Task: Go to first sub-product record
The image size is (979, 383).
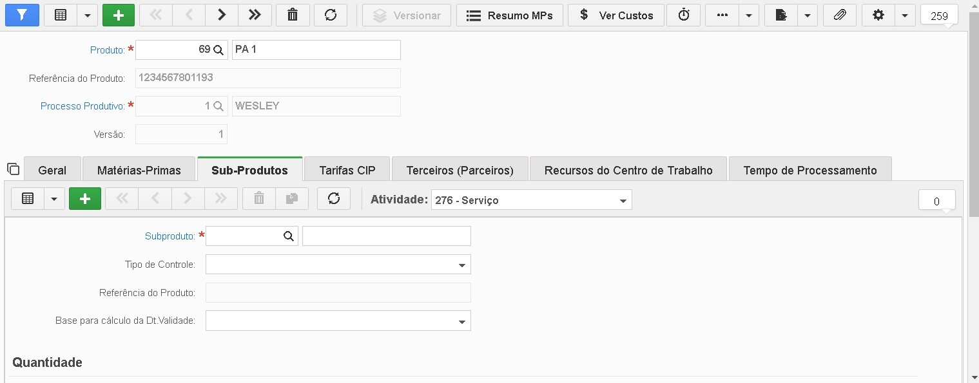Action: pos(122,199)
